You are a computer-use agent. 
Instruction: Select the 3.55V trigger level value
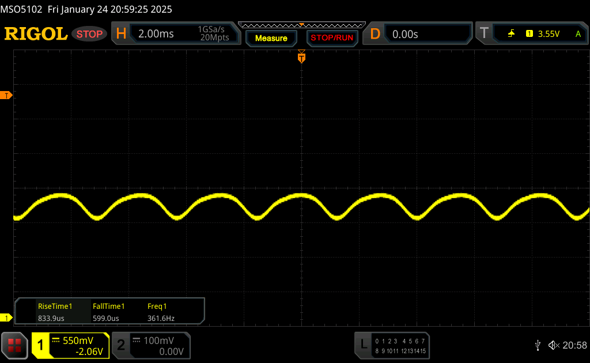pyautogui.click(x=549, y=34)
